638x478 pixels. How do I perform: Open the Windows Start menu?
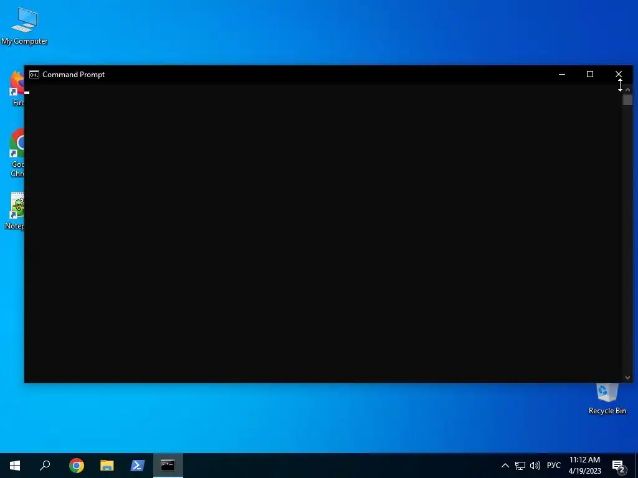pos(15,466)
